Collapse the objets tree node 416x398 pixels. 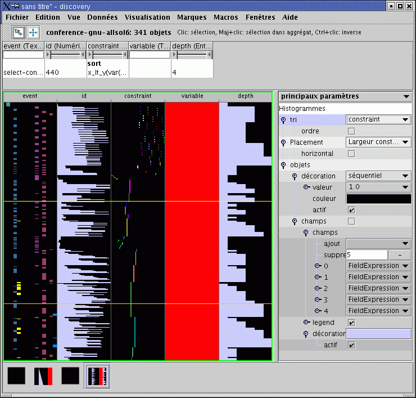(283, 165)
